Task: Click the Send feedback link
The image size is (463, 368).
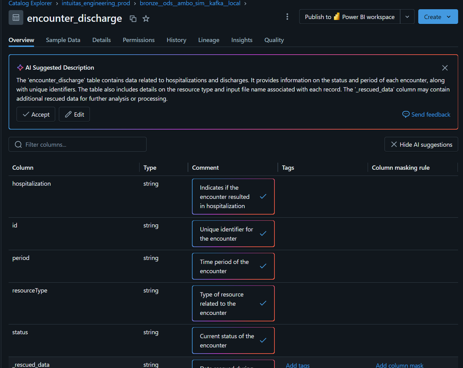Action: (x=426, y=114)
